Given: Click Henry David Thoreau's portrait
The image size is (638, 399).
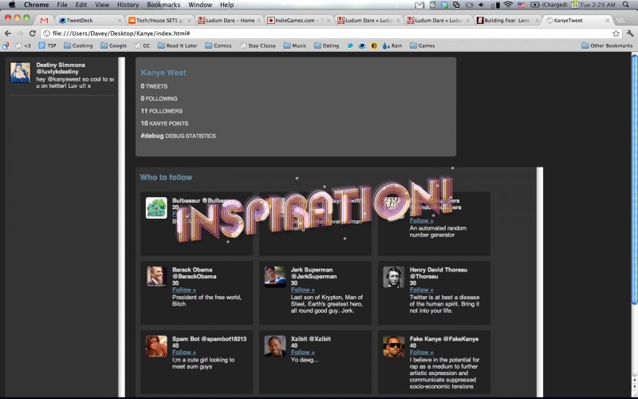Looking at the screenshot, I should tap(393, 277).
